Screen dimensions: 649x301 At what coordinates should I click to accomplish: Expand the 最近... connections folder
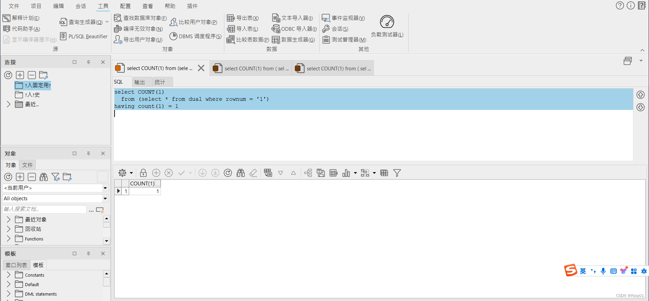(8, 104)
